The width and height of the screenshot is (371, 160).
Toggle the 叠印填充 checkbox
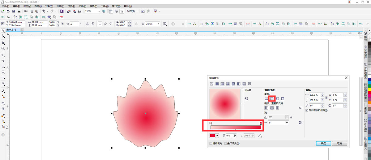coord(226,144)
